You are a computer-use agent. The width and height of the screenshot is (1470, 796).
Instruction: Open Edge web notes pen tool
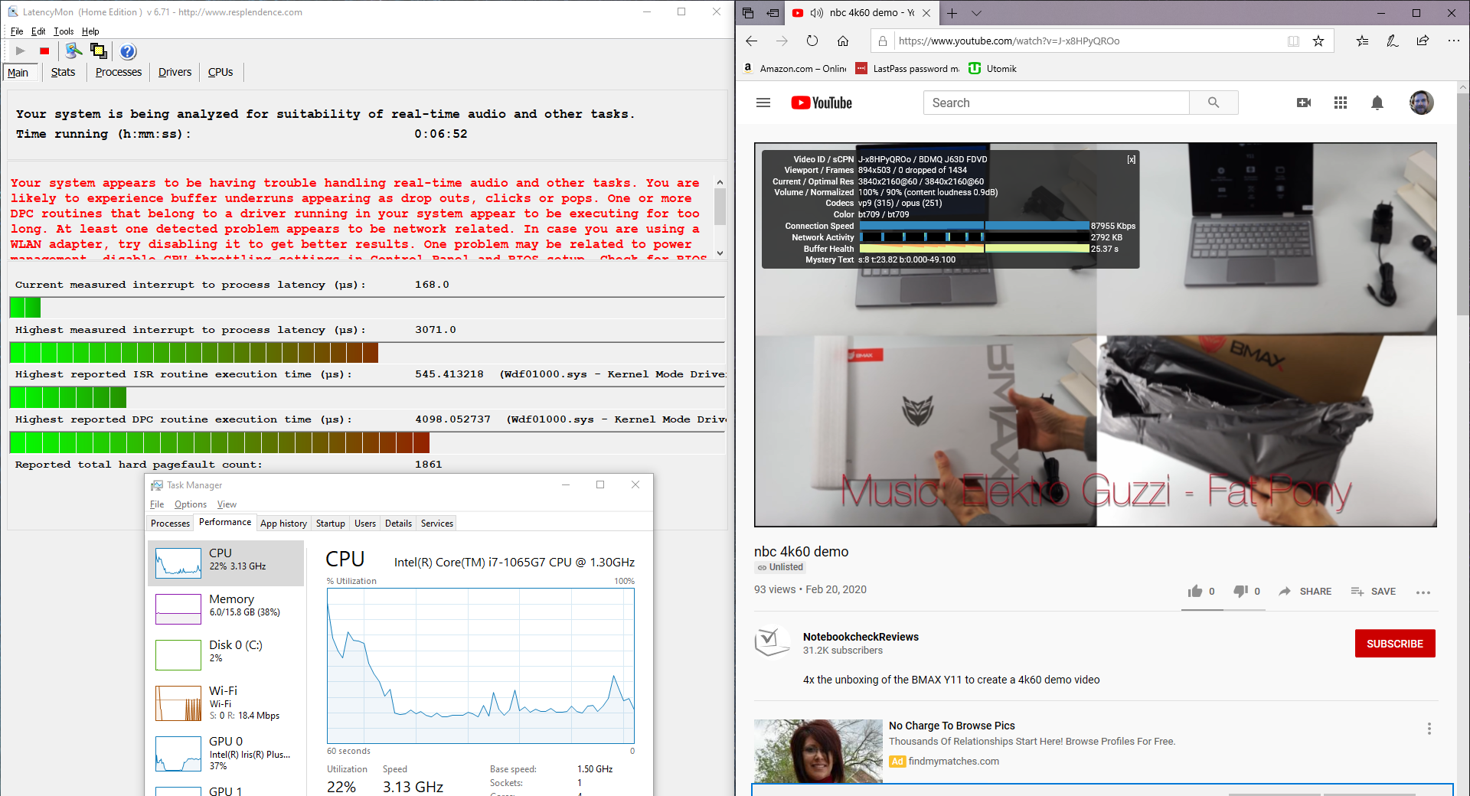pyautogui.click(x=1393, y=41)
